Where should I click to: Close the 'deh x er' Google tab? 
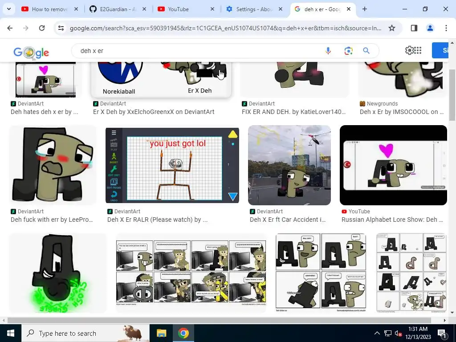[x=349, y=9]
